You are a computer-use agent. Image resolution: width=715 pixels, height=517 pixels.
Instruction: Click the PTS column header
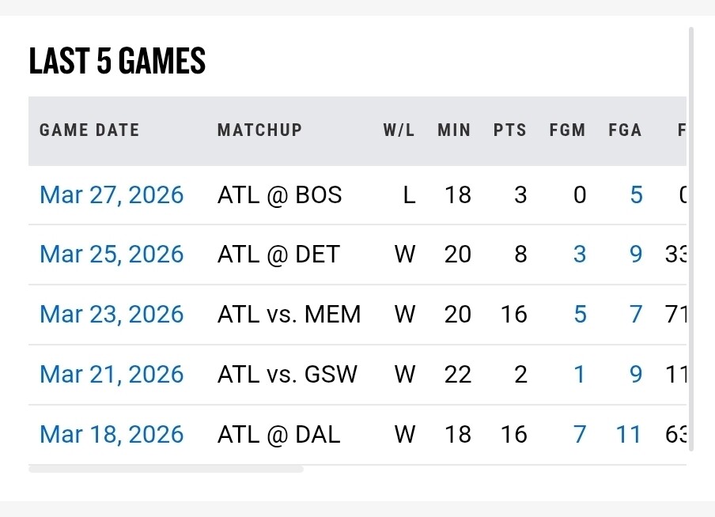point(509,130)
